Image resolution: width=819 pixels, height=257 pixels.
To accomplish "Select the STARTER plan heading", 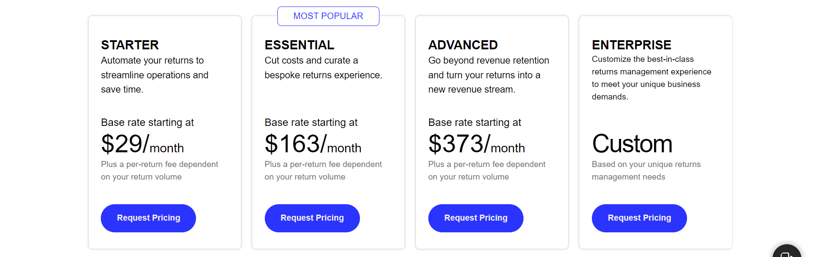I will [130, 45].
